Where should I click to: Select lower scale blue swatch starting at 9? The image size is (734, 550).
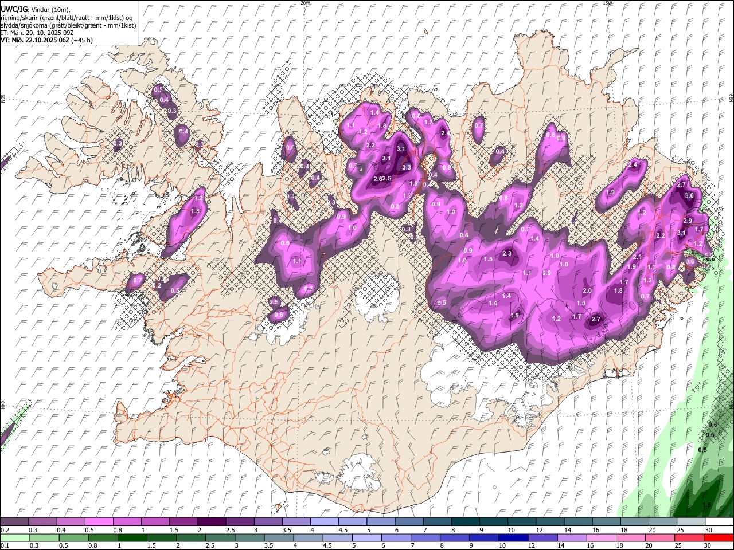pyautogui.click(x=483, y=537)
